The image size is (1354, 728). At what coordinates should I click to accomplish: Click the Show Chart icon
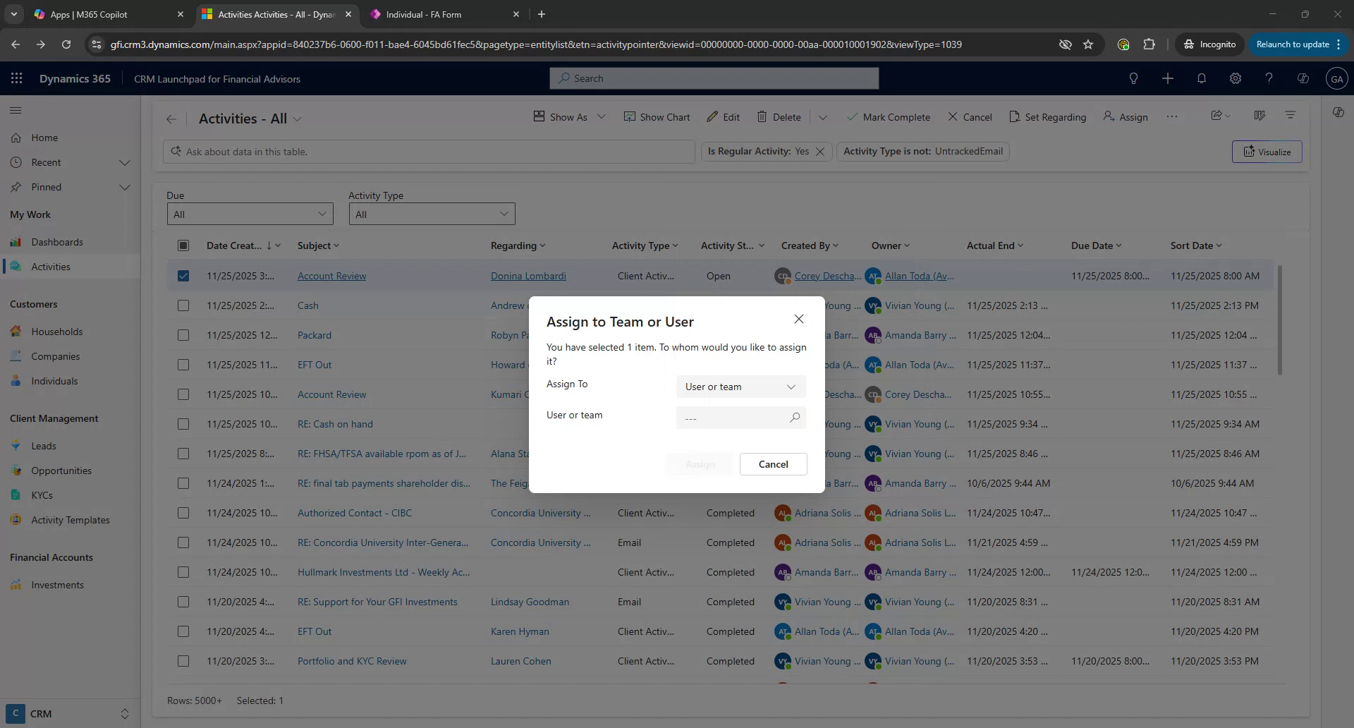(x=657, y=116)
